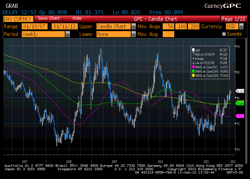The width and height of the screenshot is (250, 179).
Task: Click the GPC - Candle Chart title bar
Action: 156,19
